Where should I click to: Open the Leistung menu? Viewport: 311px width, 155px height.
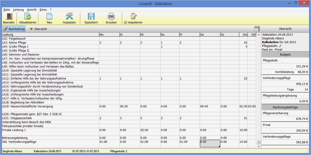click(x=18, y=10)
